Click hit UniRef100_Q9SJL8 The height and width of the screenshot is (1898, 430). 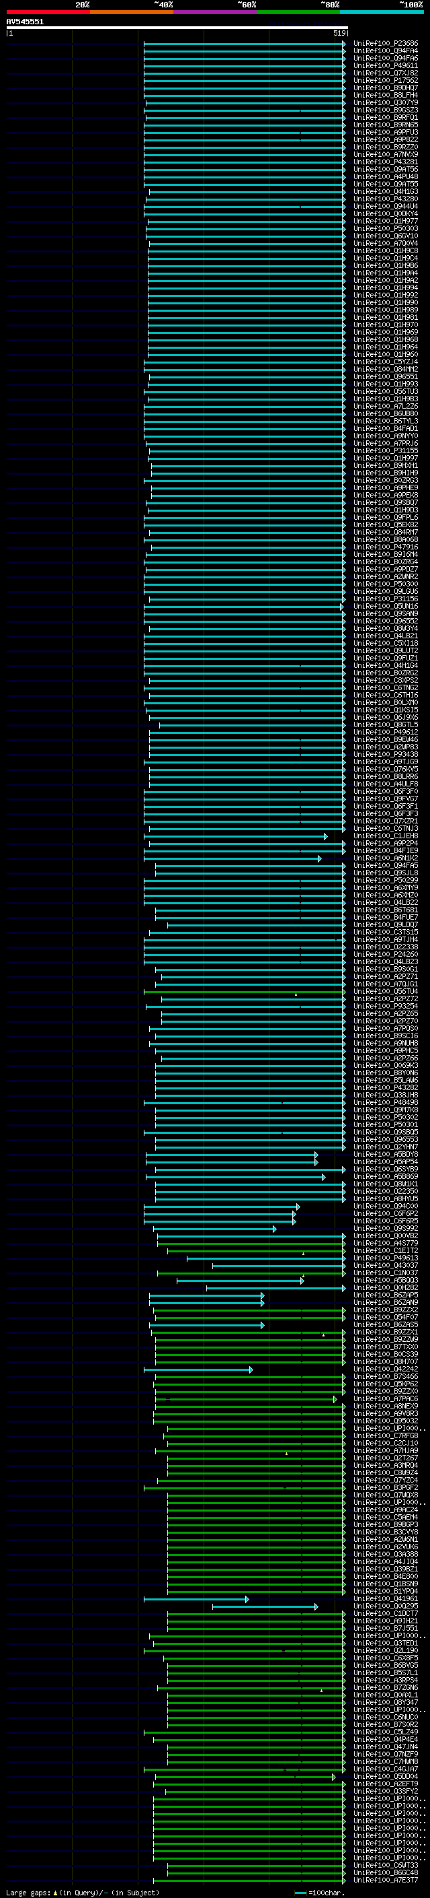pyautogui.click(x=385, y=873)
